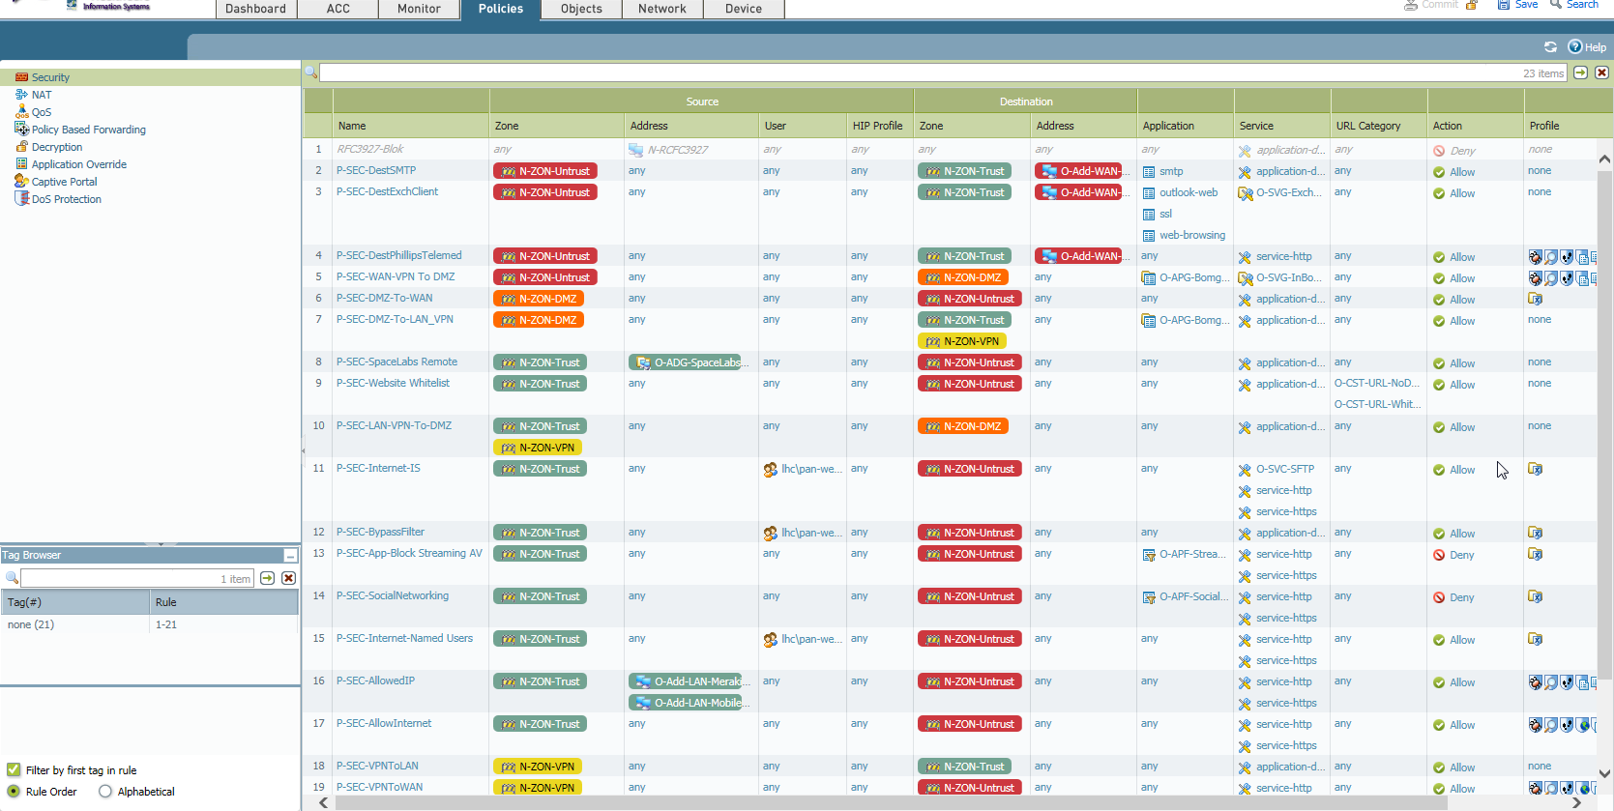Open Help via the question mark icon

(1575, 46)
